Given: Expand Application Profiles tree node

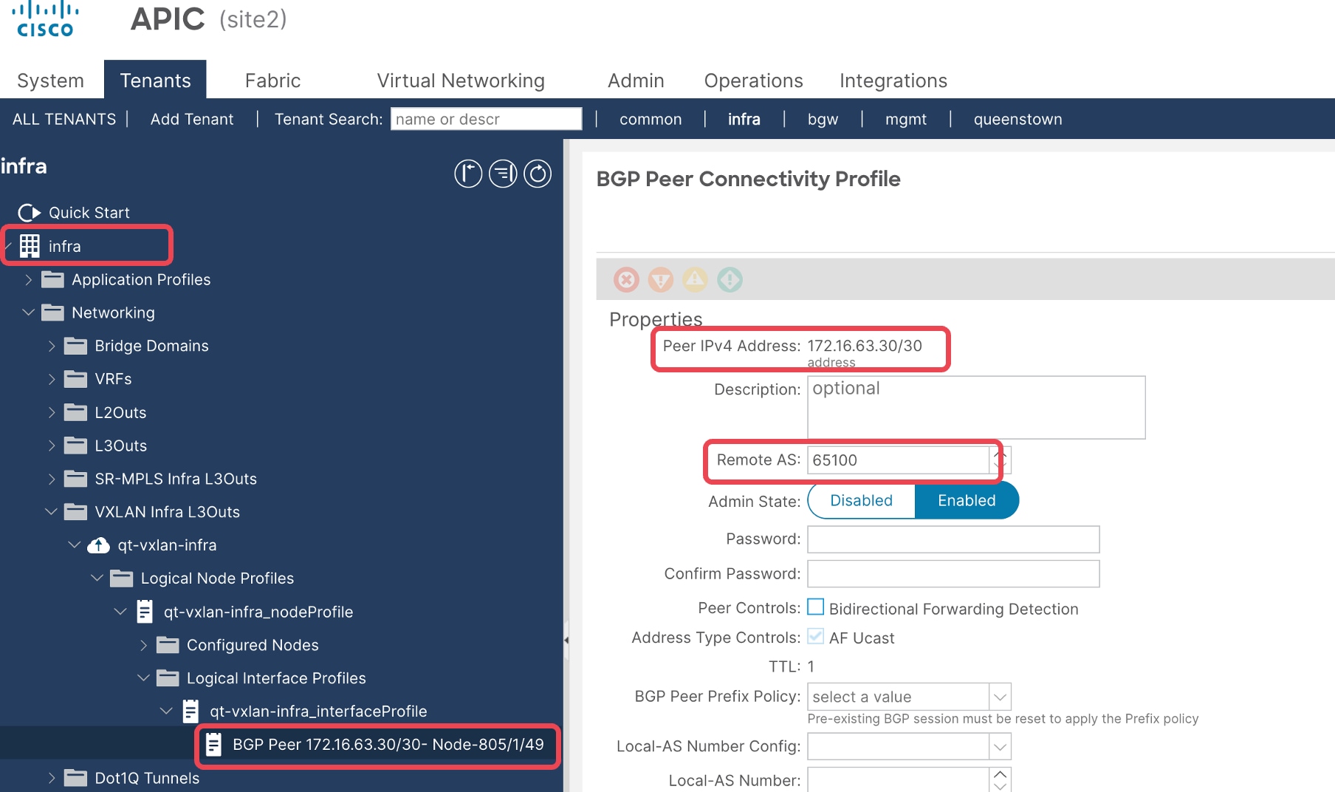Looking at the screenshot, I should click(28, 279).
